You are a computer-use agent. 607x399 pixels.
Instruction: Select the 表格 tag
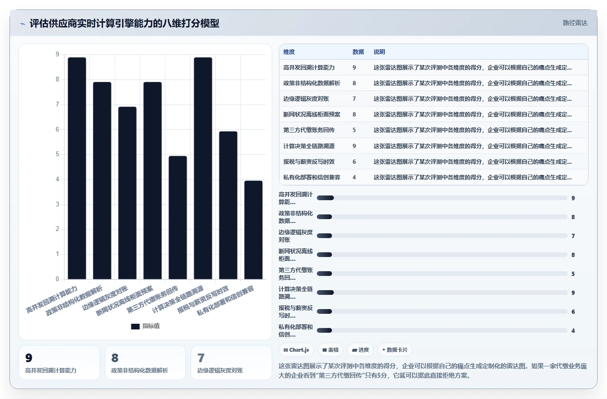click(331, 350)
